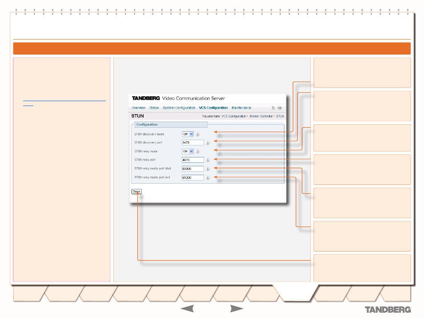The height and width of the screenshot is (318, 424).
Task: Follow the STUN breadcrumb link
Action: pyautogui.click(x=280, y=116)
